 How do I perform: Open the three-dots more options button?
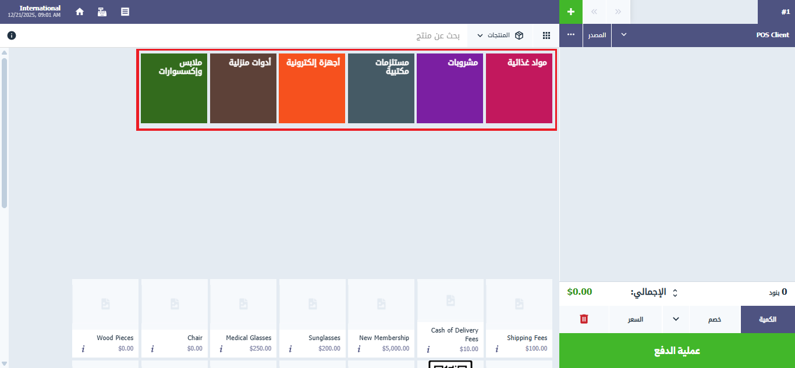(571, 35)
